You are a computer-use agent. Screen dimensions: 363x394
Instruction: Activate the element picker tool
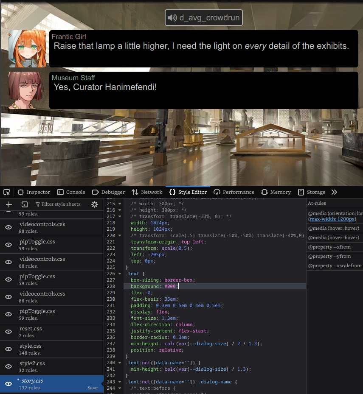point(7,192)
